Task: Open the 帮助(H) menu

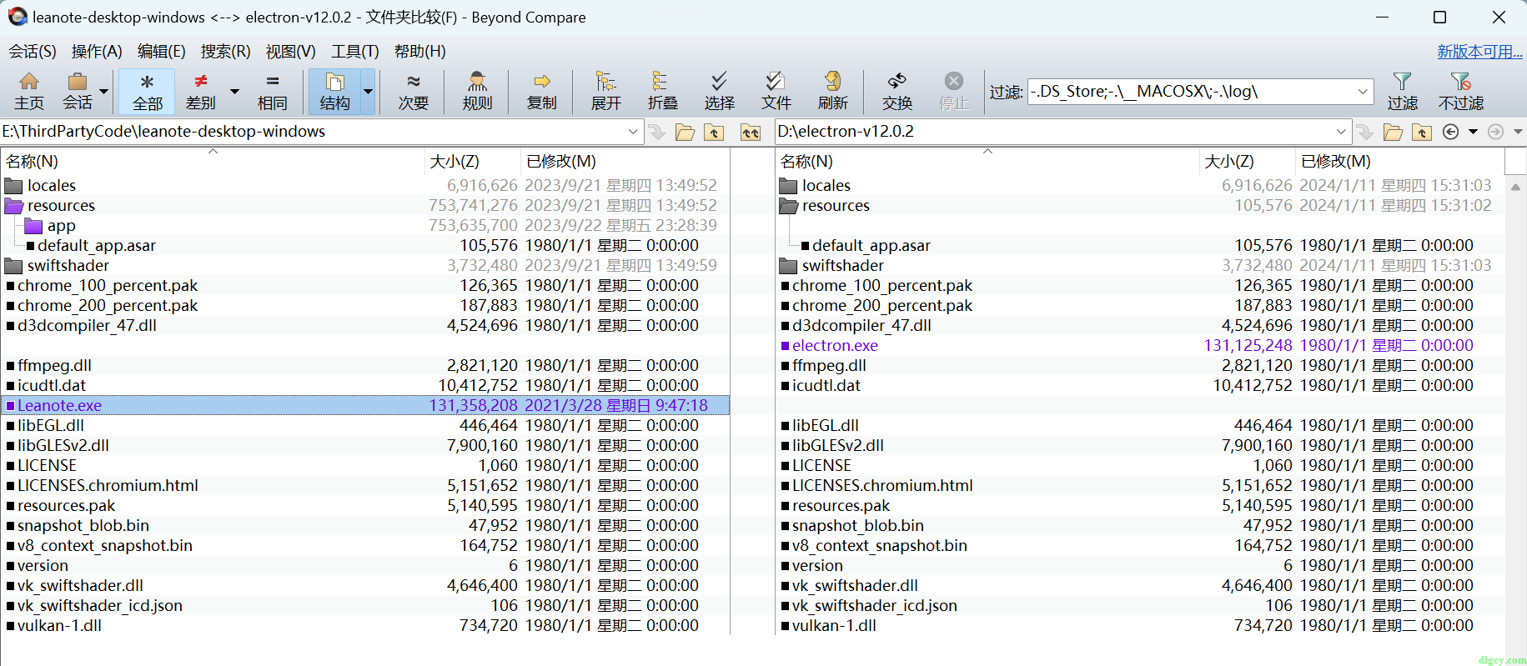Action: [419, 52]
